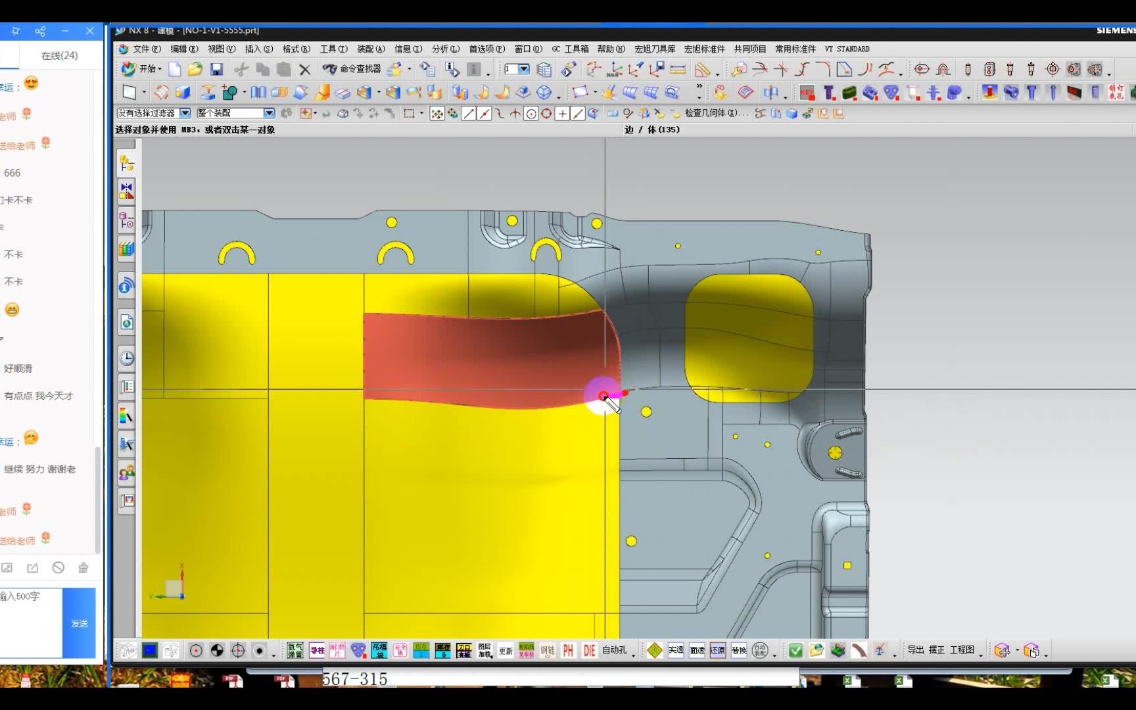Click the red PH icon
This screenshot has width=1136, height=710.
coord(568,650)
